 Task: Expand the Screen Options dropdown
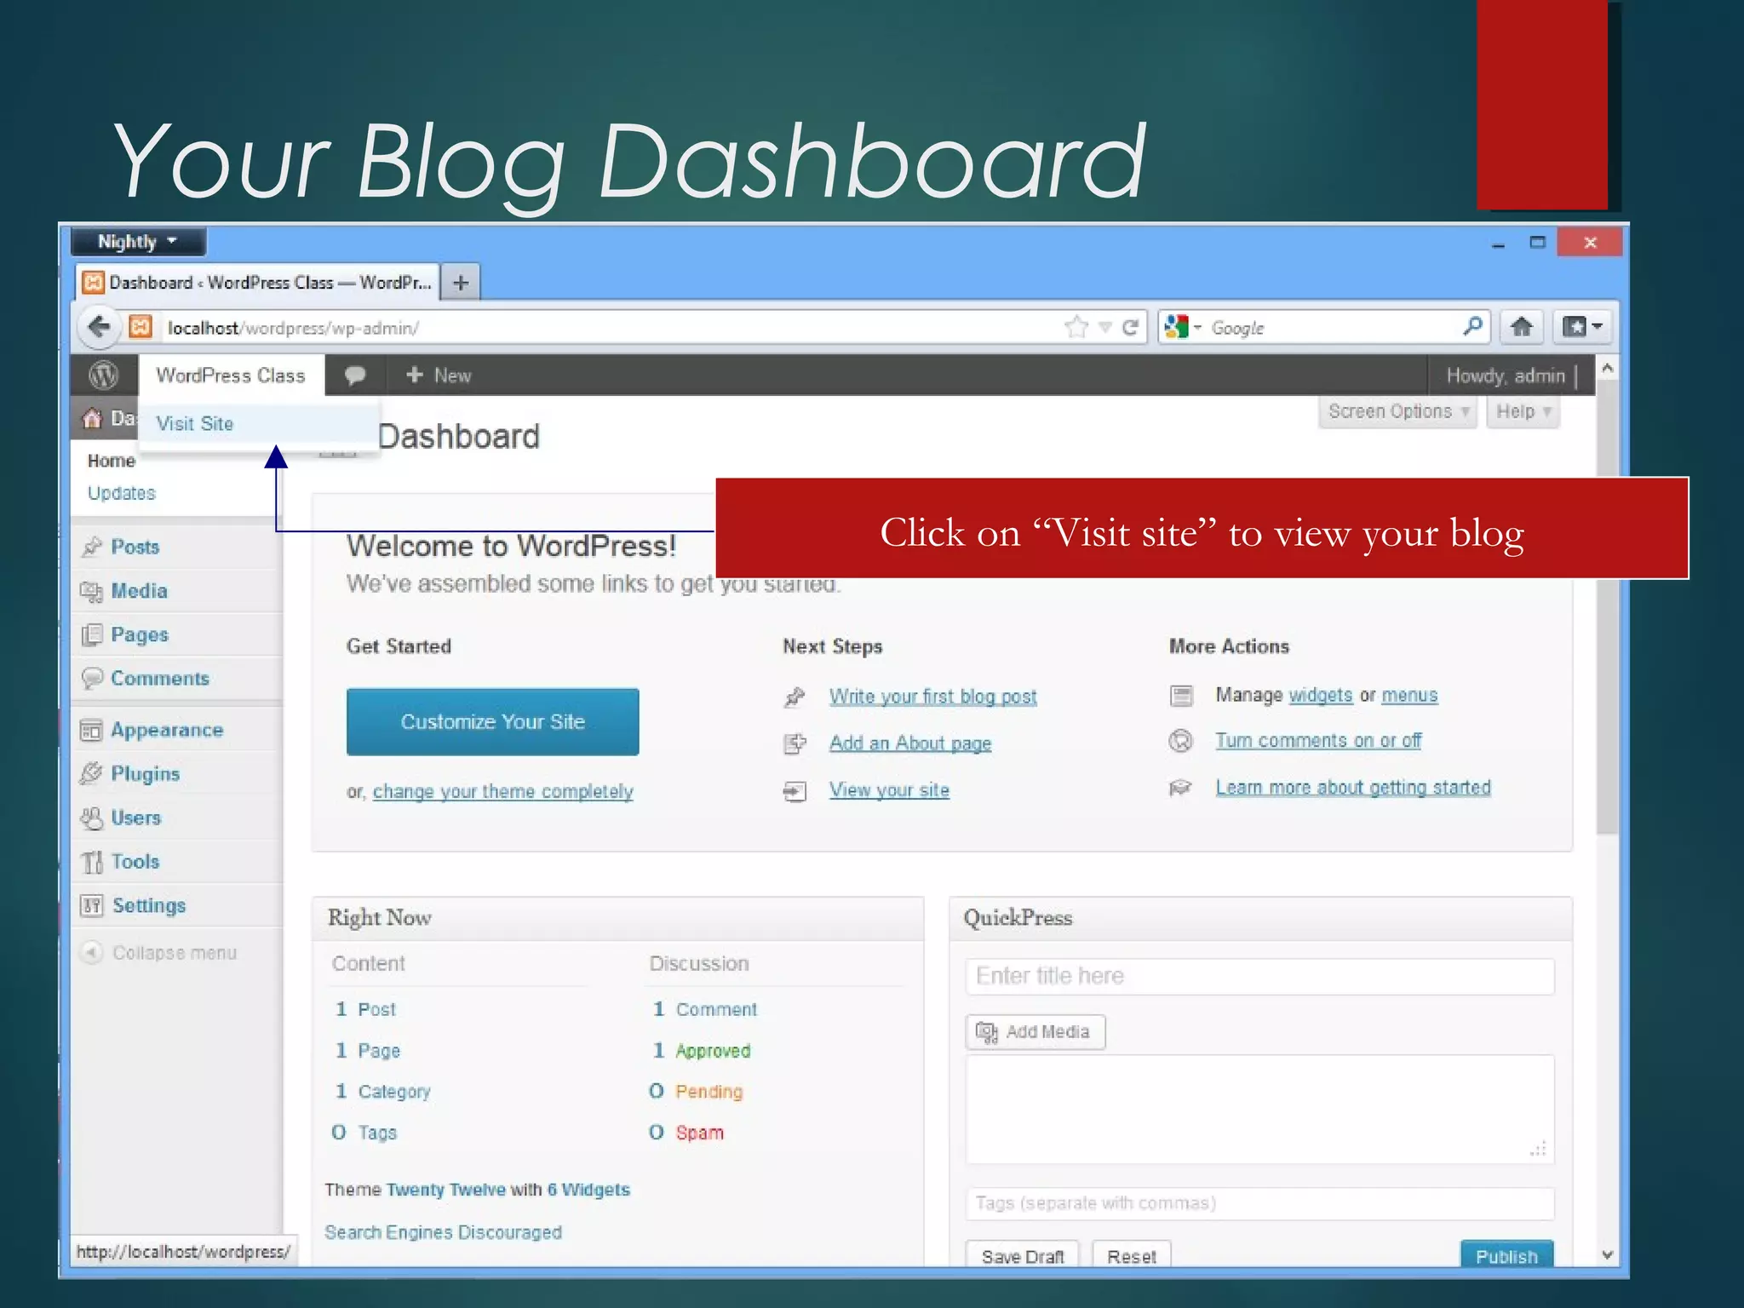point(1397,412)
